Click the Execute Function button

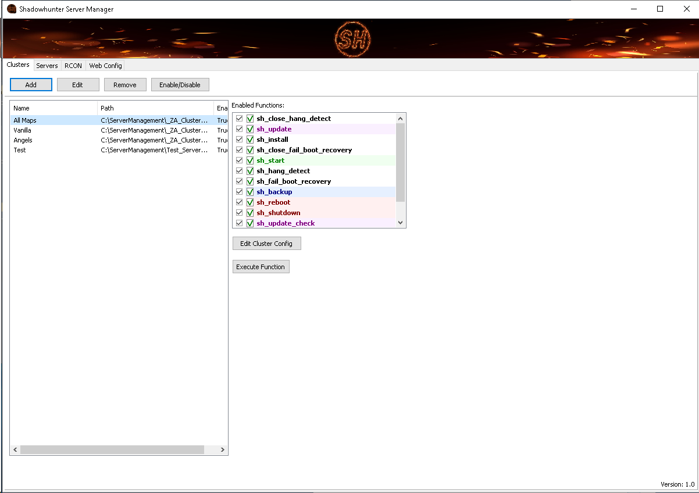tap(261, 266)
